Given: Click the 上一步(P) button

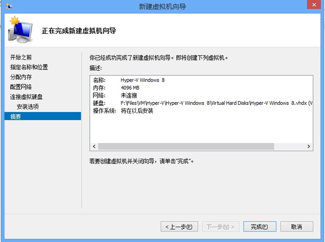Looking at the screenshot, I should 179,227.
